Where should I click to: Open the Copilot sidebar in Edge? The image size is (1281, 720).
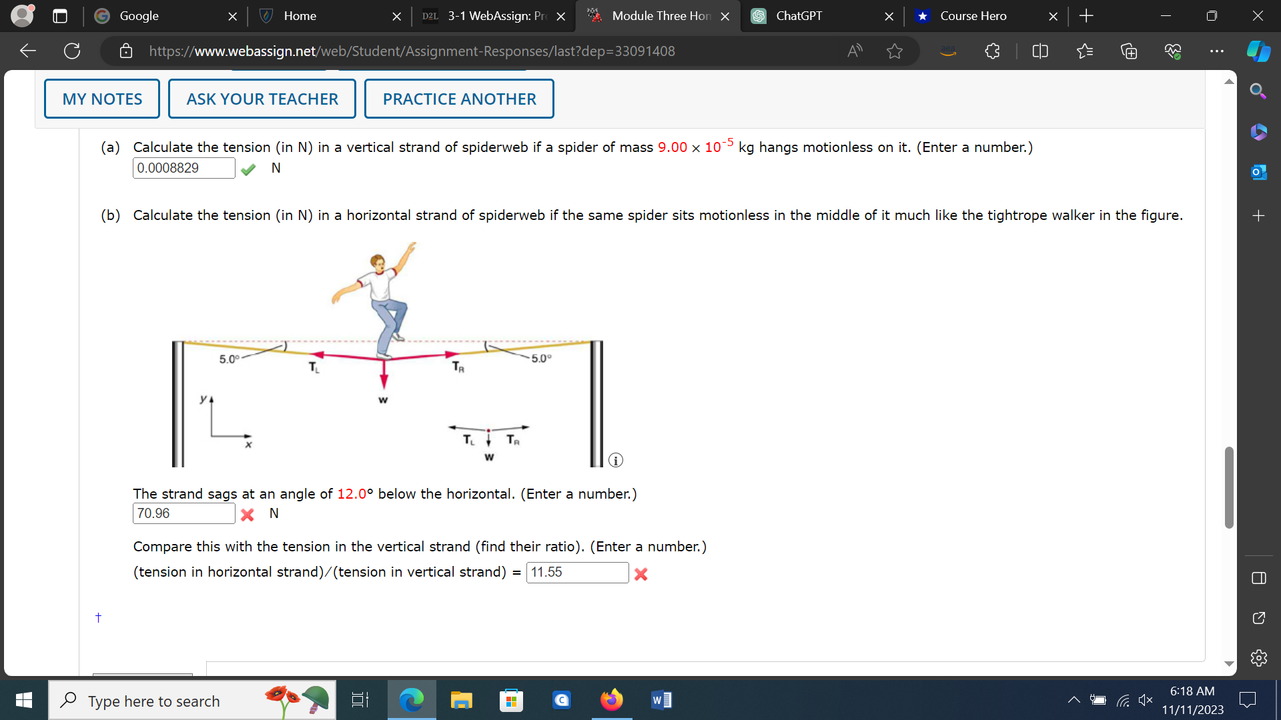coord(1259,51)
